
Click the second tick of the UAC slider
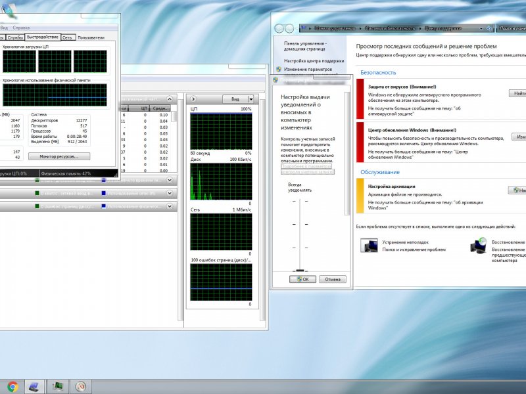[300, 224]
